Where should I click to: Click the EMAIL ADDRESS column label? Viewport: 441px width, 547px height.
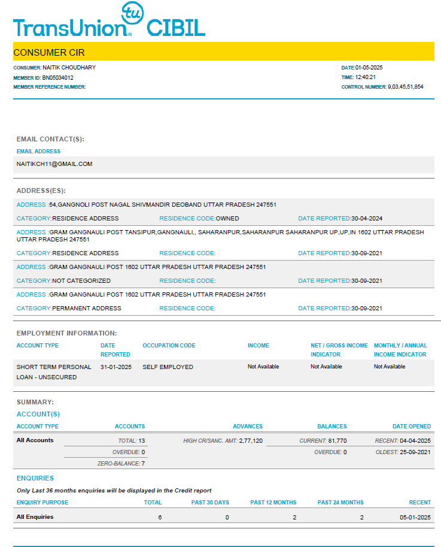tap(38, 152)
